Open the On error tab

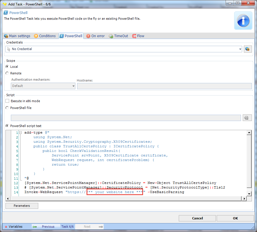pyautogui.click(x=95, y=36)
